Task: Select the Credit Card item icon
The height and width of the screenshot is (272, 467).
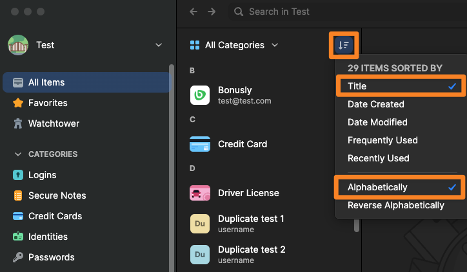Action: point(200,144)
